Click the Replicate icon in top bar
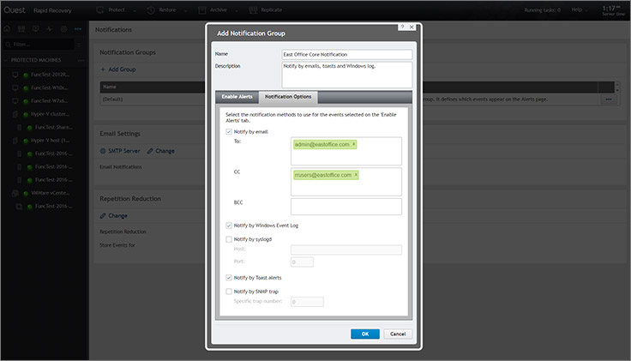Image resolution: width=631 pixels, height=361 pixels. coord(253,10)
